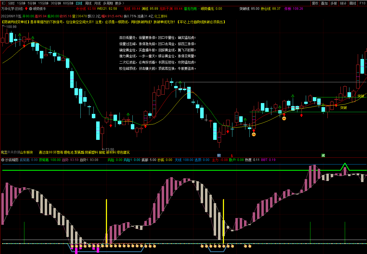Click the 天线: 108.00 value

coord(184,160)
